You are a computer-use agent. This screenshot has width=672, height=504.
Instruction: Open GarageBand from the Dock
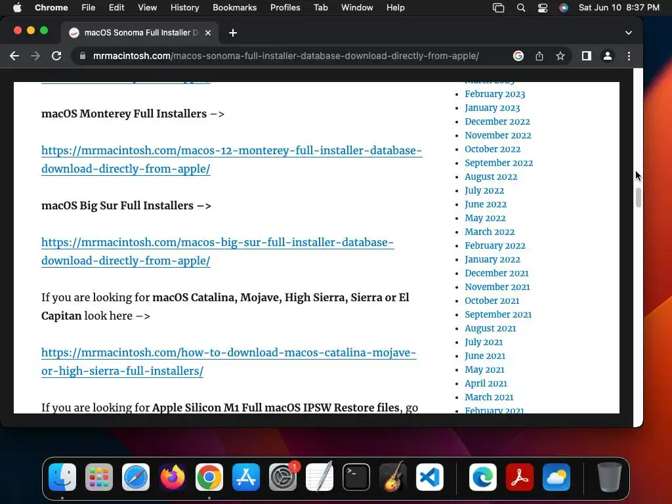click(x=393, y=477)
